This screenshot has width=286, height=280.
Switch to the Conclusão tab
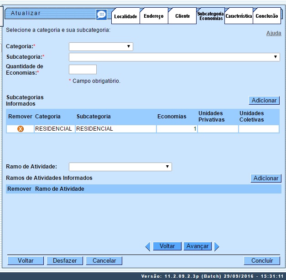click(x=267, y=16)
